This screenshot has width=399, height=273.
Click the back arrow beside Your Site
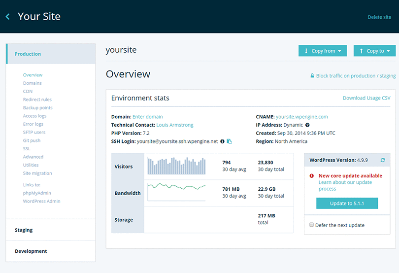[x=8, y=17]
